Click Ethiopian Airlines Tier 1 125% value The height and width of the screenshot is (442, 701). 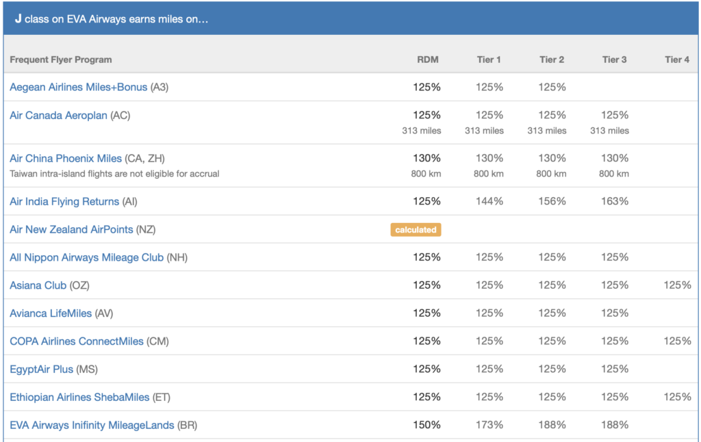(489, 397)
